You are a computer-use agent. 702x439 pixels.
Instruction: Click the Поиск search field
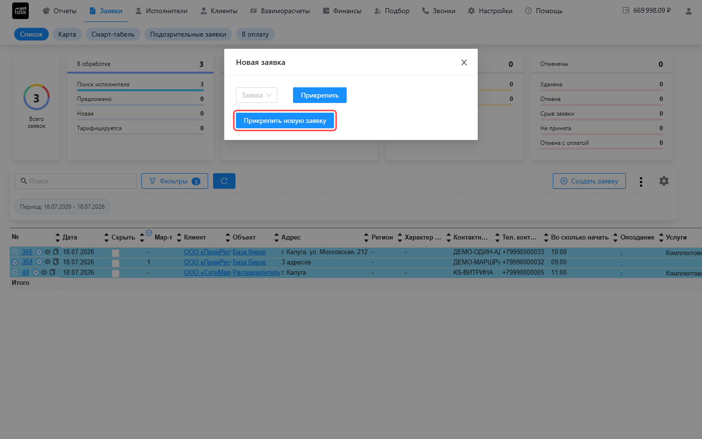[76, 181]
